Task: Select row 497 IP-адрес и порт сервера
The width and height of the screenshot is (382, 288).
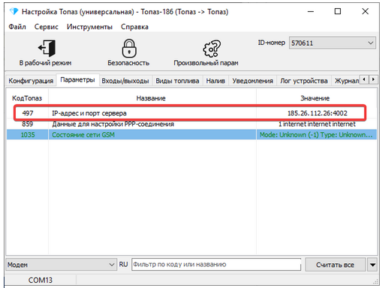Action: click(191, 113)
